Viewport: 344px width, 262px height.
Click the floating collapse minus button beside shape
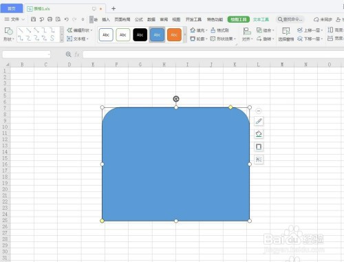click(259, 111)
